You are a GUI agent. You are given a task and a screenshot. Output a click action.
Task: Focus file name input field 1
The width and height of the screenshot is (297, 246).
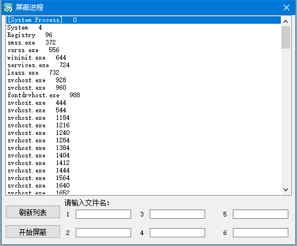pos(103,214)
